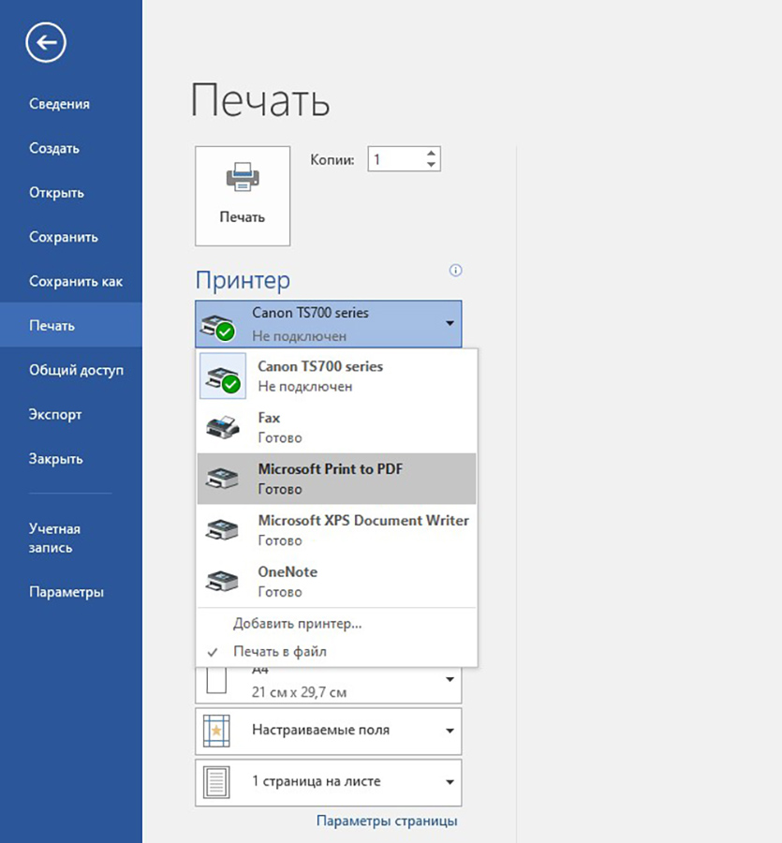Click the Microsoft Print to PDF printer icon
This screenshot has height=843, width=782.
click(x=222, y=479)
